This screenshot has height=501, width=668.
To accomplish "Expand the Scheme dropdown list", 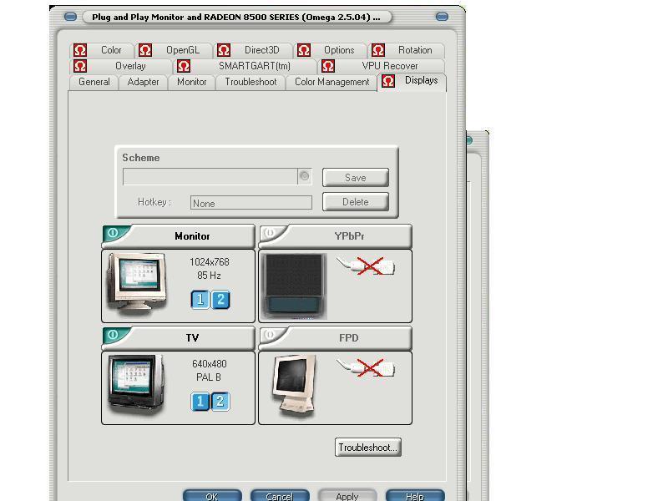I will click(305, 176).
